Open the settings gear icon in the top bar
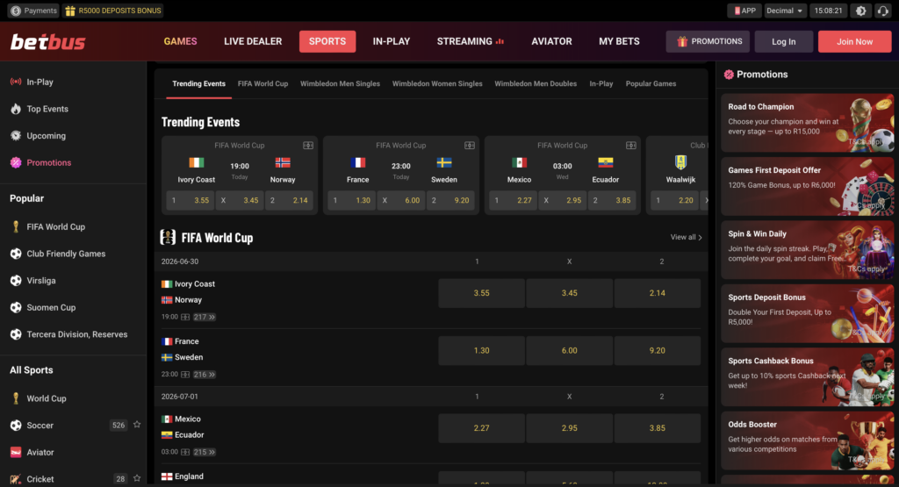 coord(860,11)
